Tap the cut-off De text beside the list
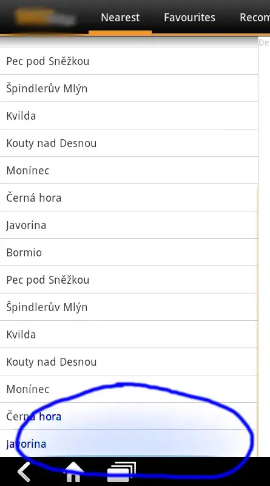Viewport: 270px width, 486px height. click(264, 43)
